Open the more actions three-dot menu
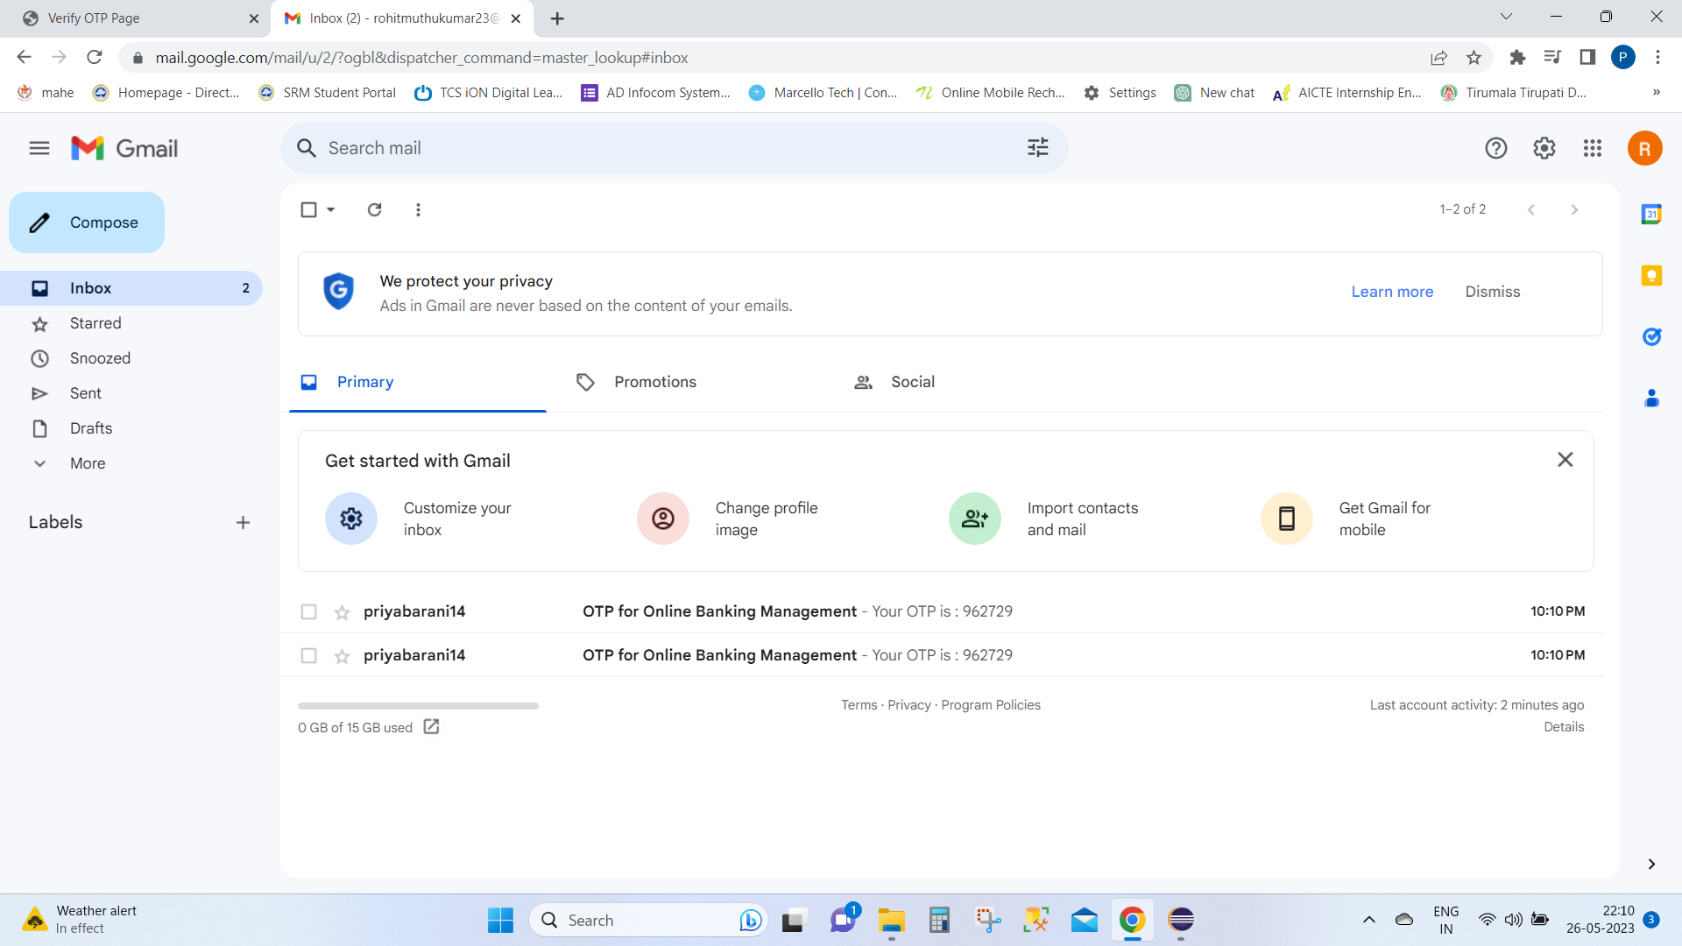 click(418, 209)
